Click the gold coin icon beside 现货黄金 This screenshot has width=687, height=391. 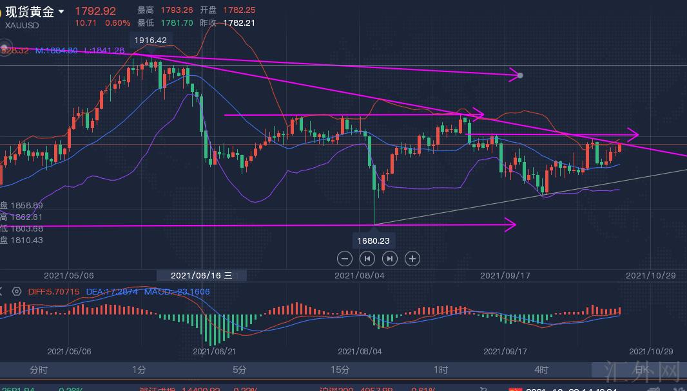(2, 12)
